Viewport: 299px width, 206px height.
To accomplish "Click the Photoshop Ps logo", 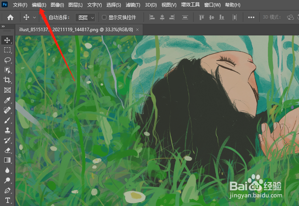I will click(x=5, y=4).
